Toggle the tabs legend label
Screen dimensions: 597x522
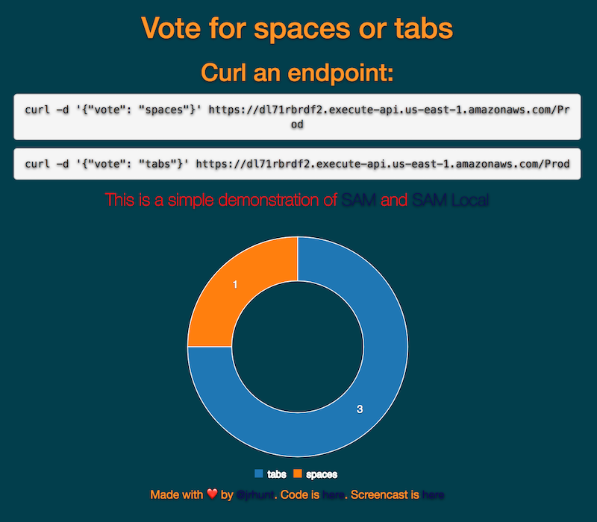point(276,474)
